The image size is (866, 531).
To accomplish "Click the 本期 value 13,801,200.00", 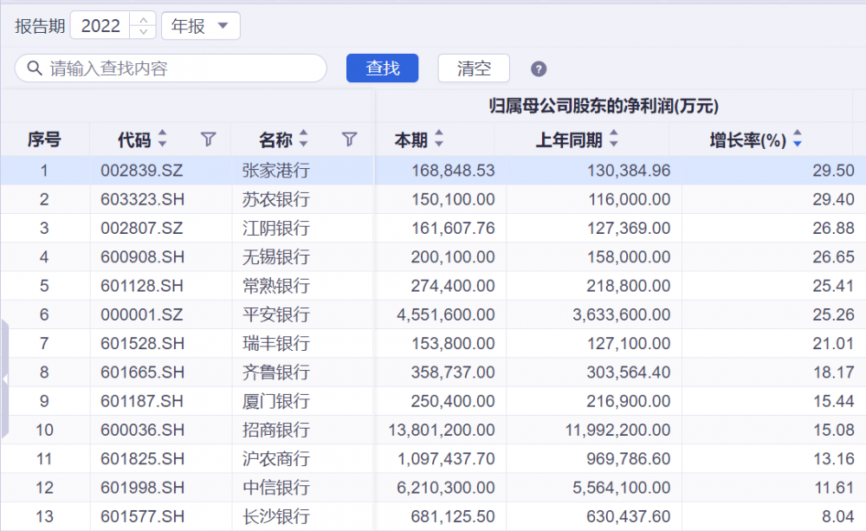I will pyautogui.click(x=442, y=430).
